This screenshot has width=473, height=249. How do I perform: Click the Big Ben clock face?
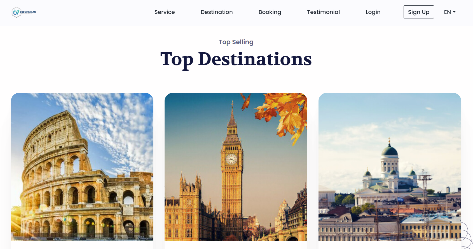click(231, 159)
